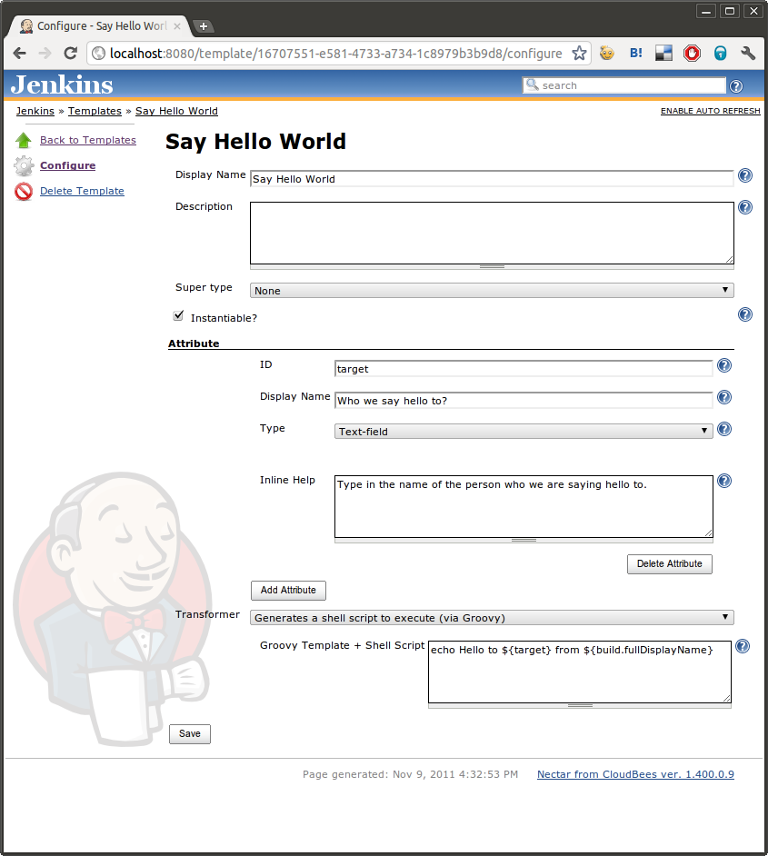Viewport: 768px width, 856px height.
Task: Click the Inline Help textarea resize bar
Action: tap(524, 540)
